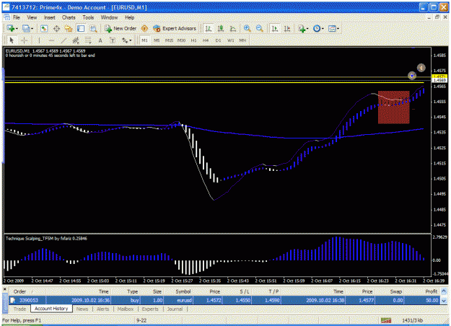Open the Tools menu
This screenshot has width=451, height=326.
[88, 17]
